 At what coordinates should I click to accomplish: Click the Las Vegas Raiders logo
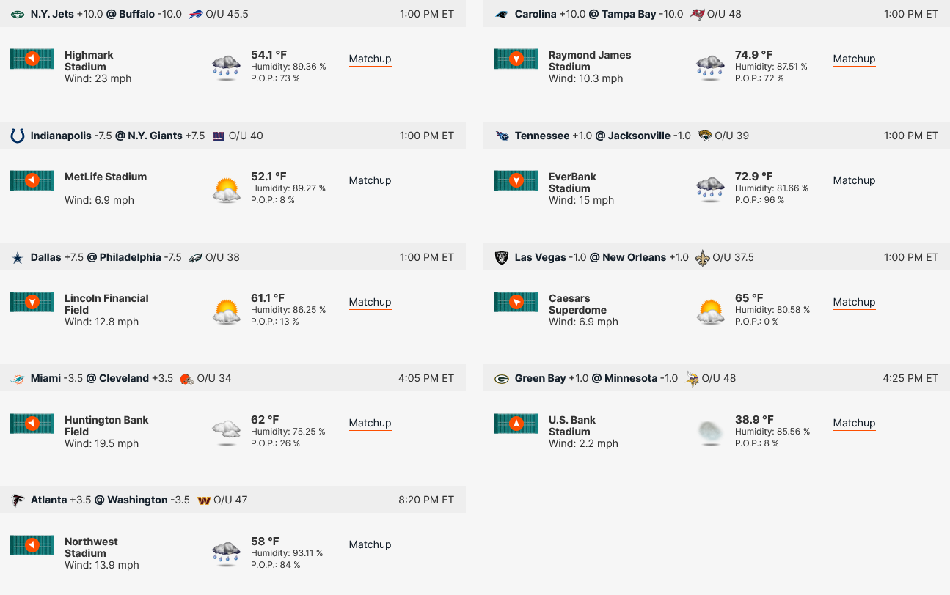click(x=502, y=257)
